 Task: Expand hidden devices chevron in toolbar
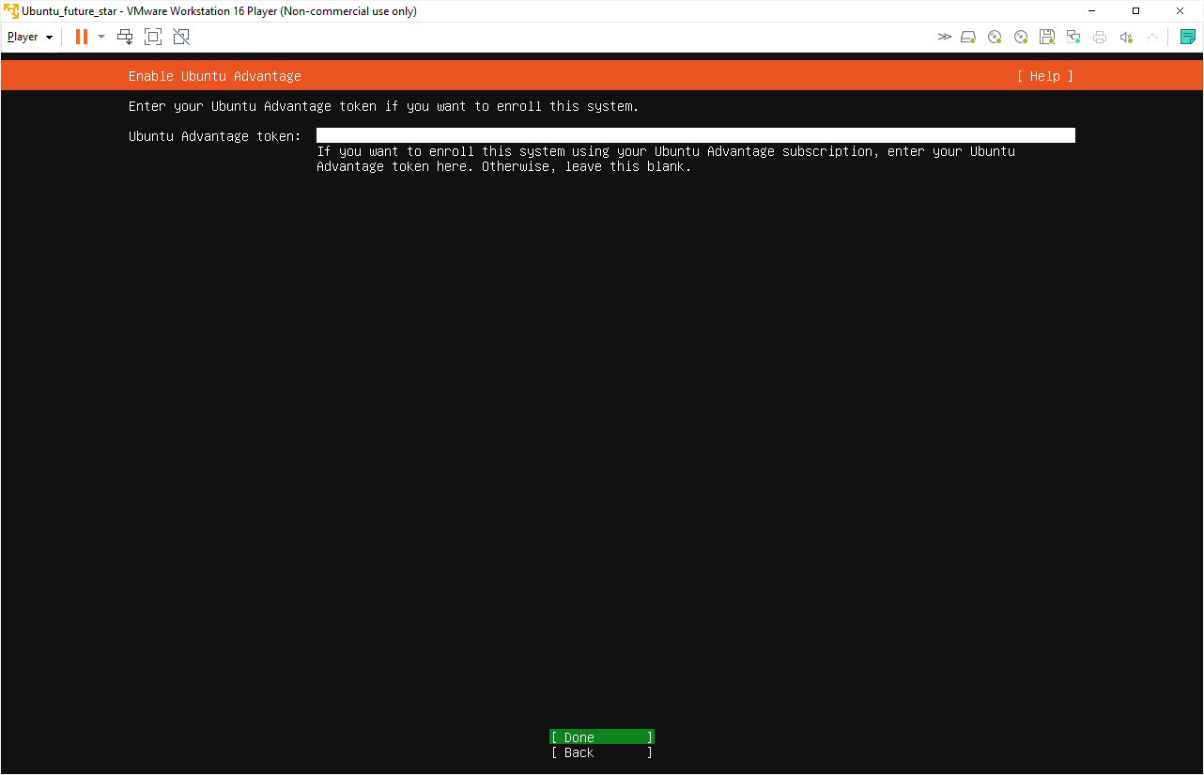pos(944,37)
